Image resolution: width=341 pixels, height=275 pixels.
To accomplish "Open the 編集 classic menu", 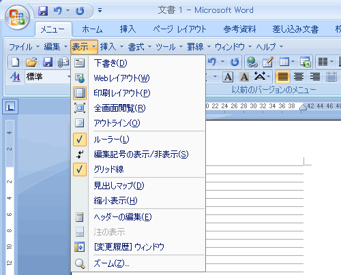I will tap(56, 47).
